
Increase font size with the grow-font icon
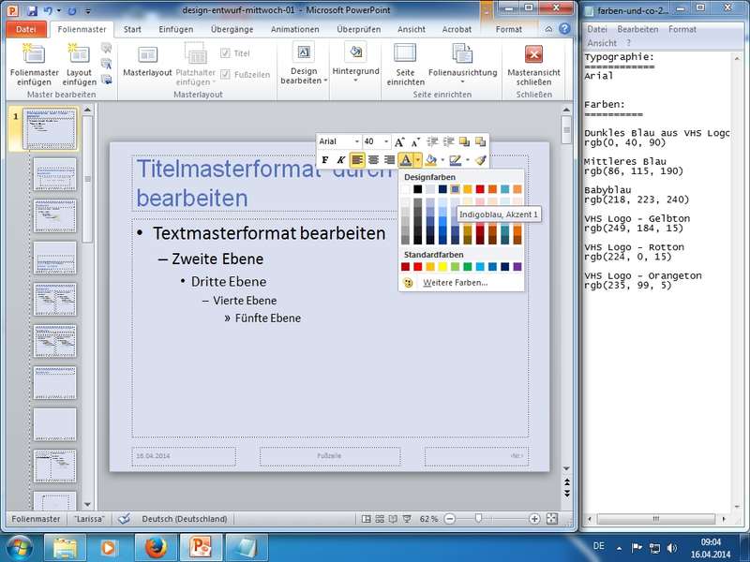(399, 141)
